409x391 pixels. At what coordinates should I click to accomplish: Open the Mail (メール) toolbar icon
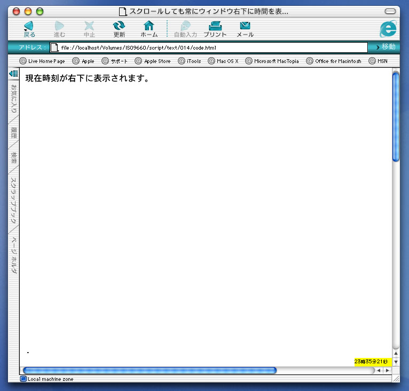coord(245,26)
